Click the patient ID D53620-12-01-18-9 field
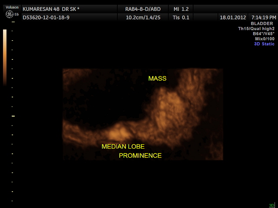This screenshot has height=208, width=278. pyautogui.click(x=46, y=18)
